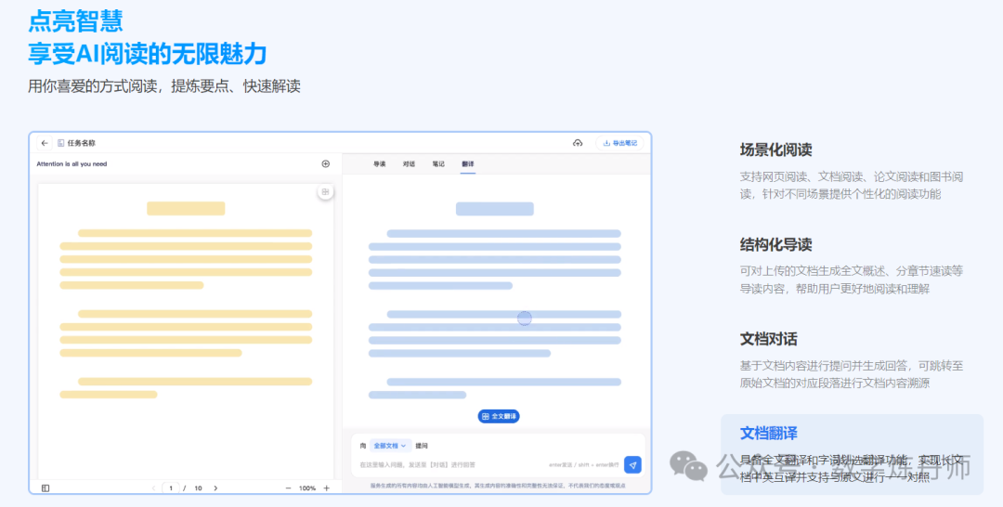Click the blue send message icon
Screen dimensions: 1003x507
coord(632,464)
